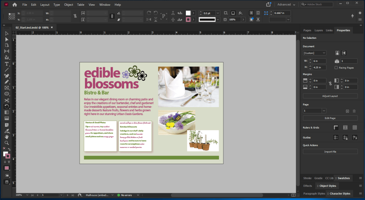Toggle Show Rulers in Rulers & Grids

point(336,127)
